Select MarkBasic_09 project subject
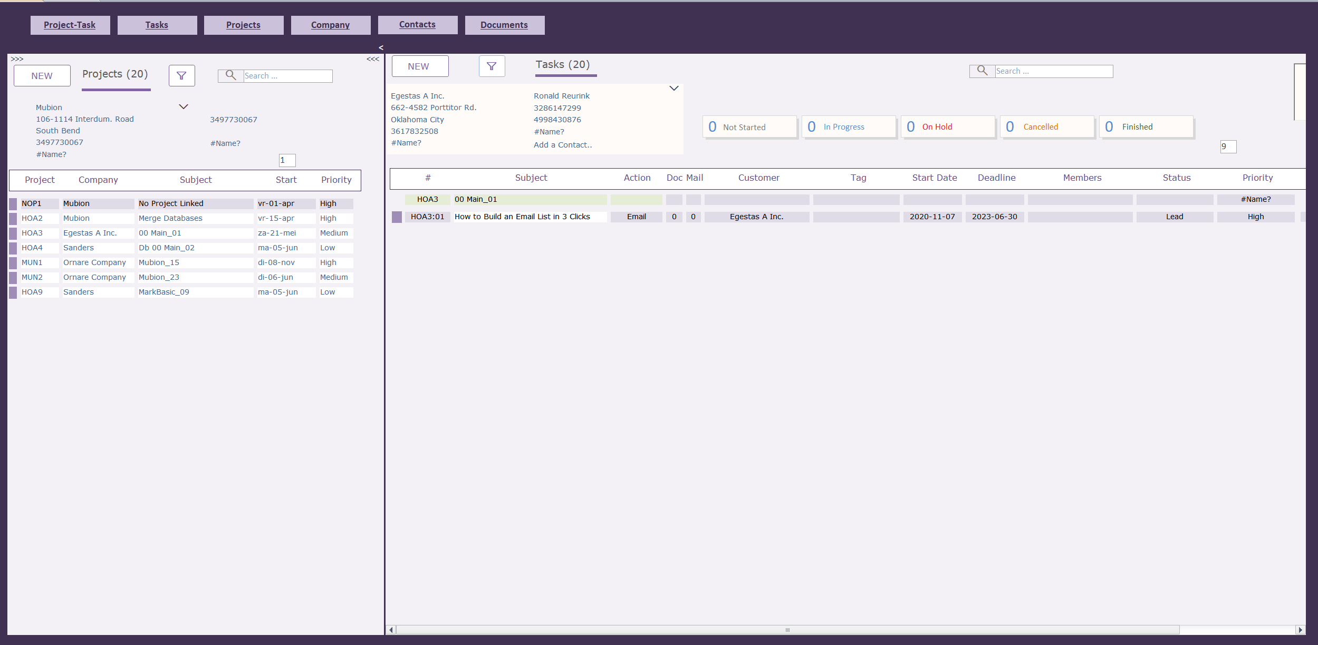The image size is (1318, 645). 195,292
